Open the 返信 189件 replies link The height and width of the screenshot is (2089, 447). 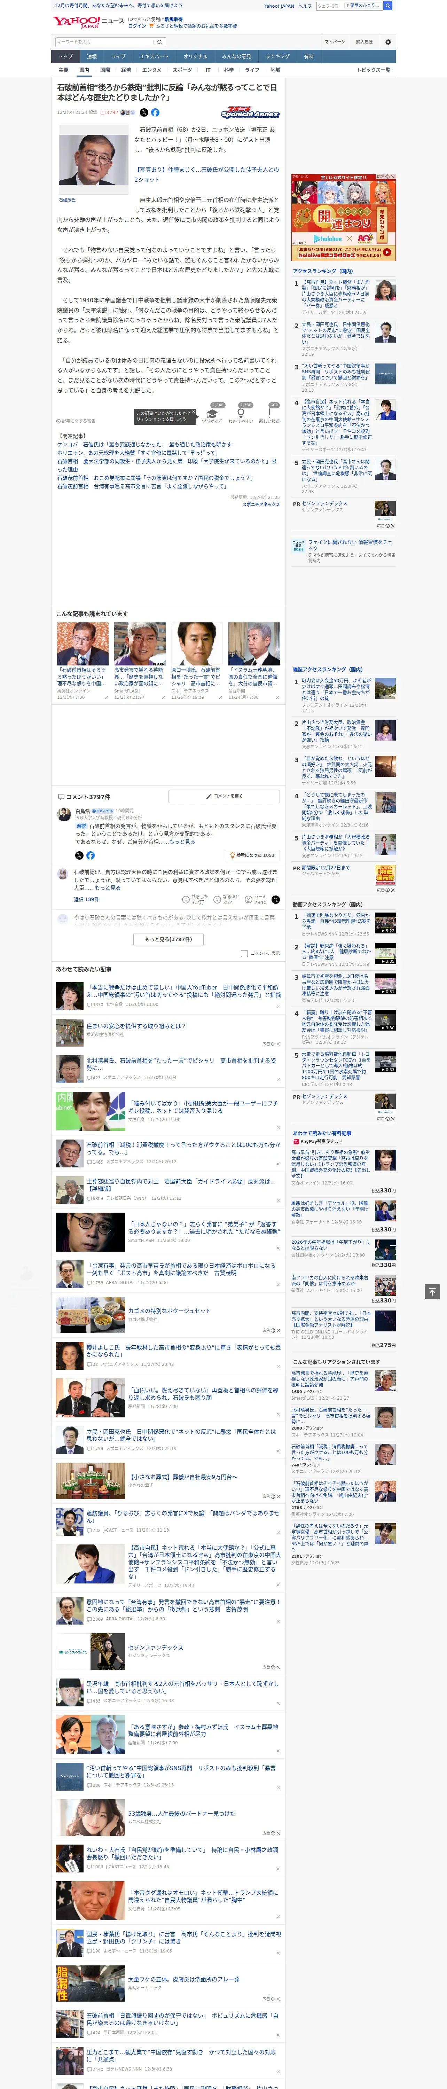(86, 899)
